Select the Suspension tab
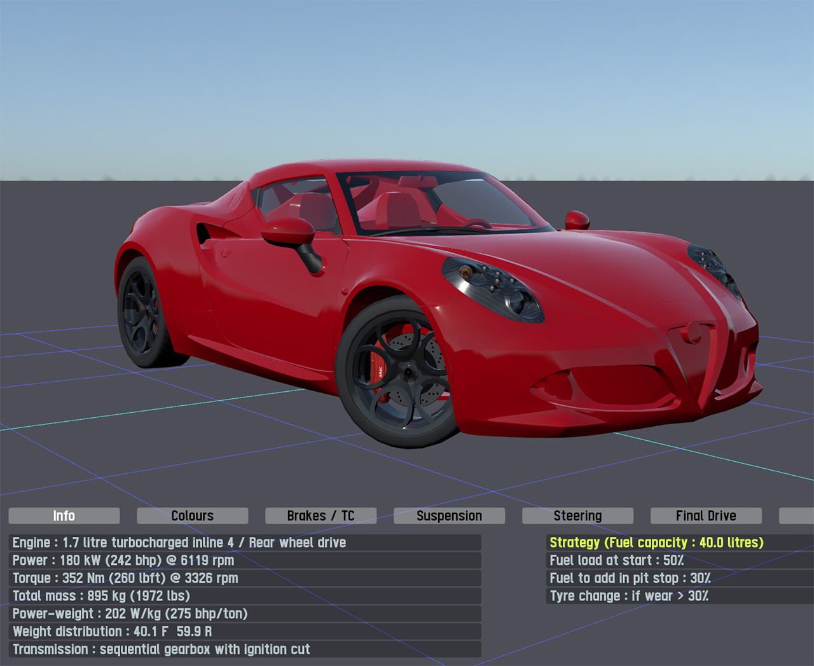 (450, 516)
